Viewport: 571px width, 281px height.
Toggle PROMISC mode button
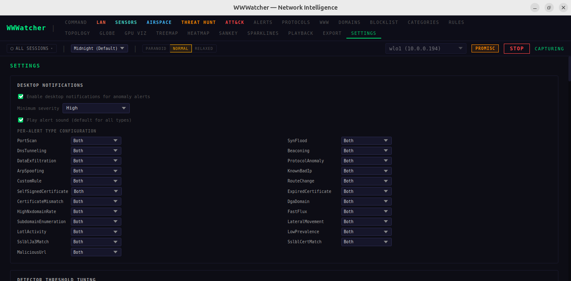coord(485,49)
